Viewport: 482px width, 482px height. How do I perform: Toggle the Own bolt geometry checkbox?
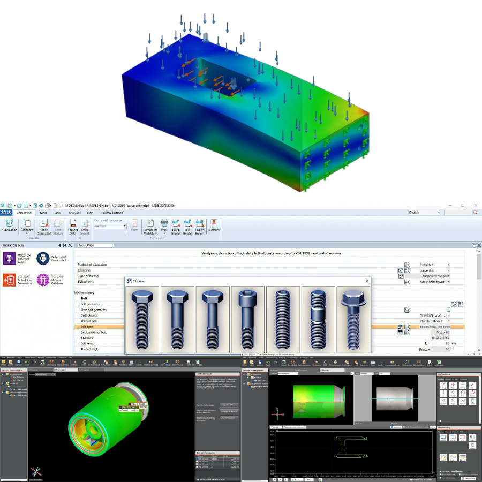tap(448, 310)
